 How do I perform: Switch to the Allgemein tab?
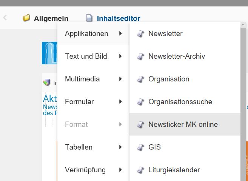point(51,18)
